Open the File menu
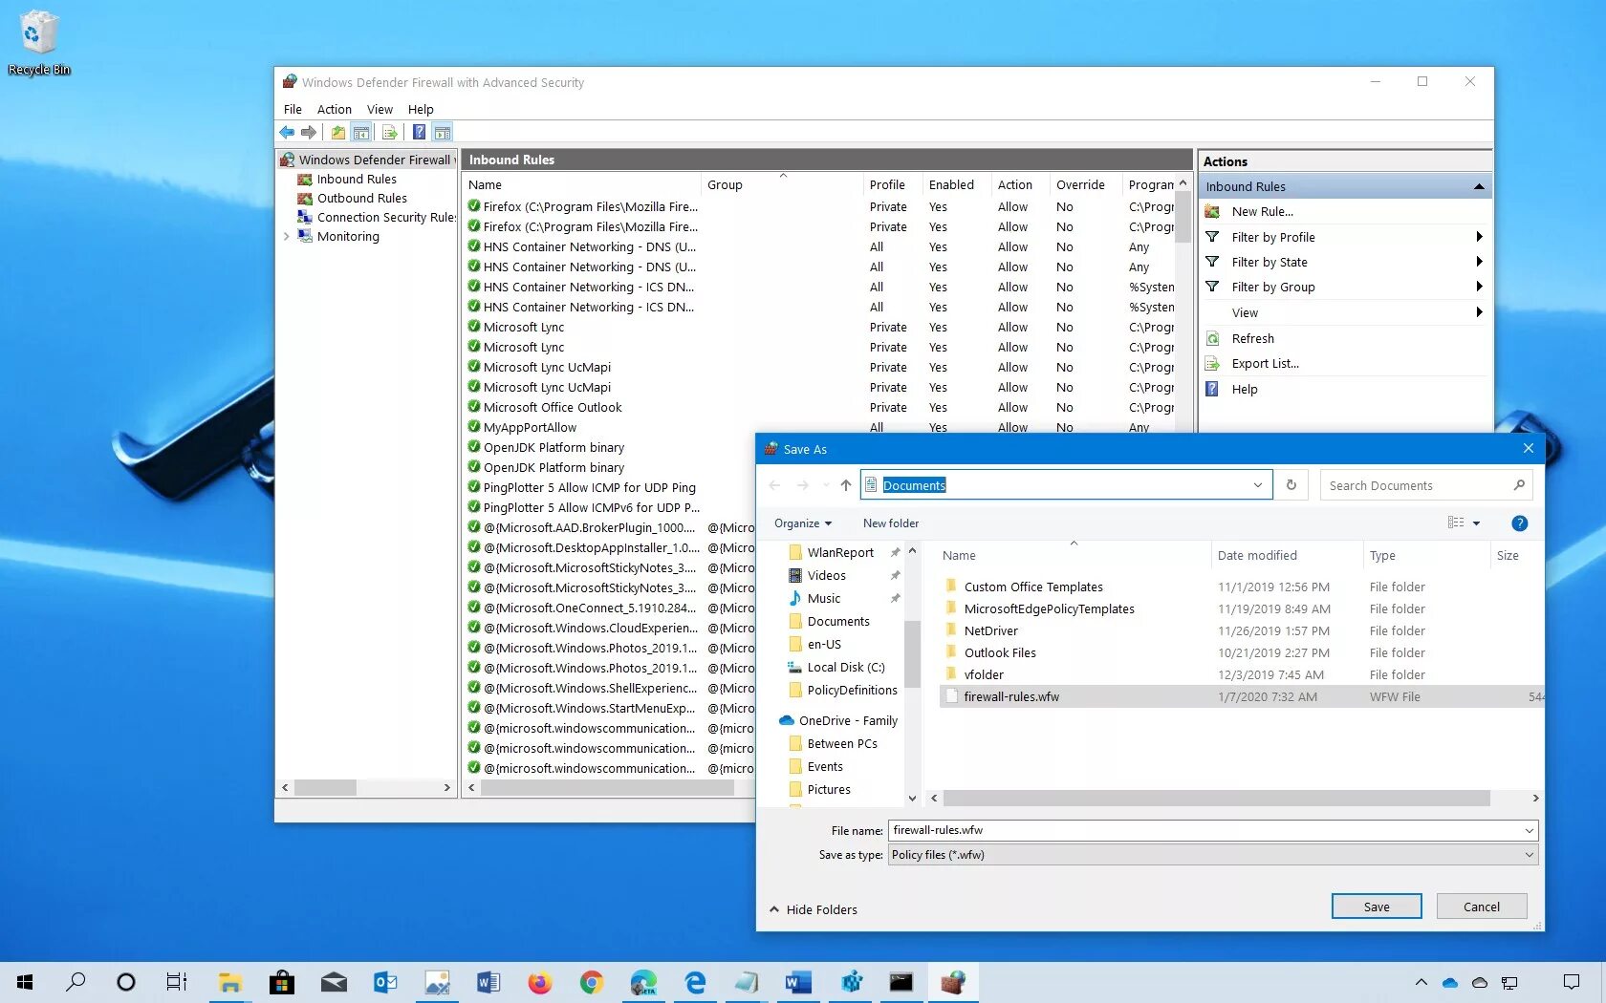 (x=293, y=109)
